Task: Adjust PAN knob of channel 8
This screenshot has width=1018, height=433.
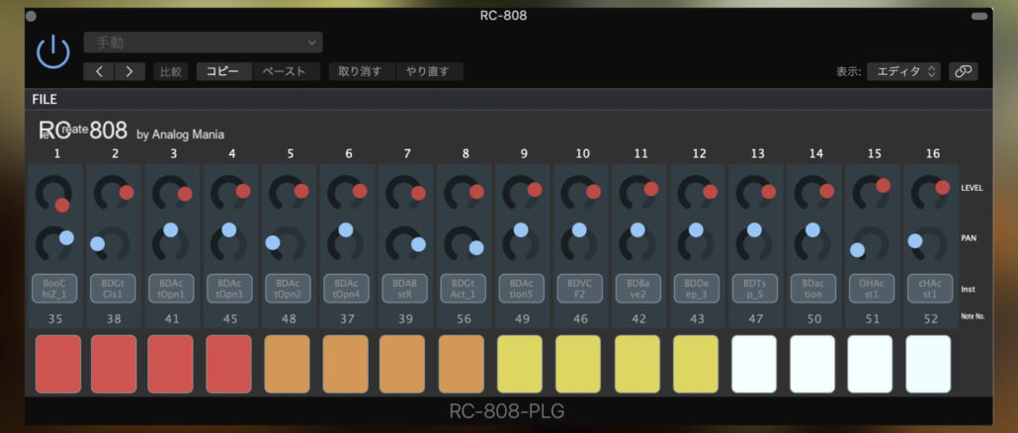Action: pos(463,243)
